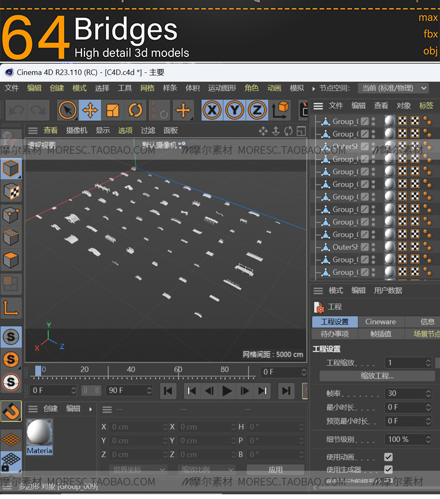Open the viewport 摄像机 menu

(x=77, y=130)
